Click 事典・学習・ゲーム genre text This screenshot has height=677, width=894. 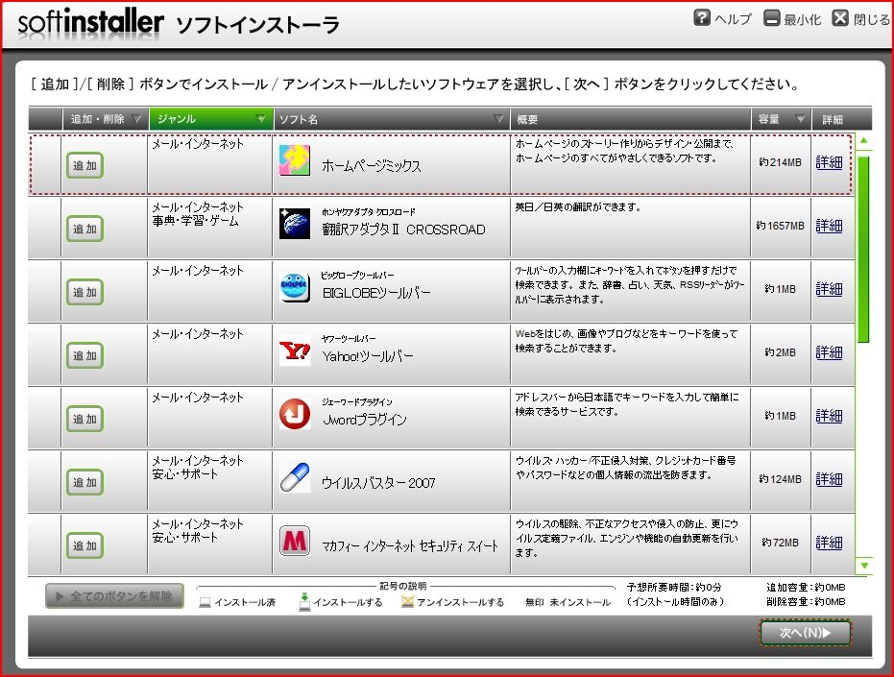pyautogui.click(x=196, y=221)
